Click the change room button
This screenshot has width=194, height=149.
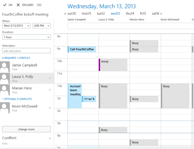pyautogui.click(x=26, y=129)
